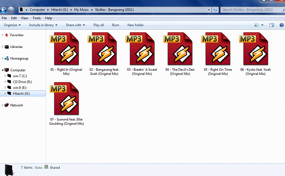The image size is (285, 176).
Task: Expand the Network tree node
Action: tap(3, 105)
